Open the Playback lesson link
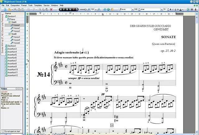This screenshot has width=199, height=135. 7,94
